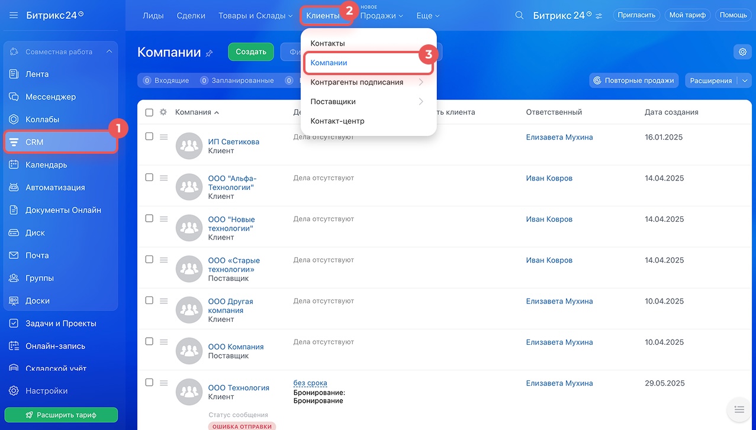Image resolution: width=756 pixels, height=430 pixels.
Task: Check the box for ООО Технология
Action: [149, 382]
